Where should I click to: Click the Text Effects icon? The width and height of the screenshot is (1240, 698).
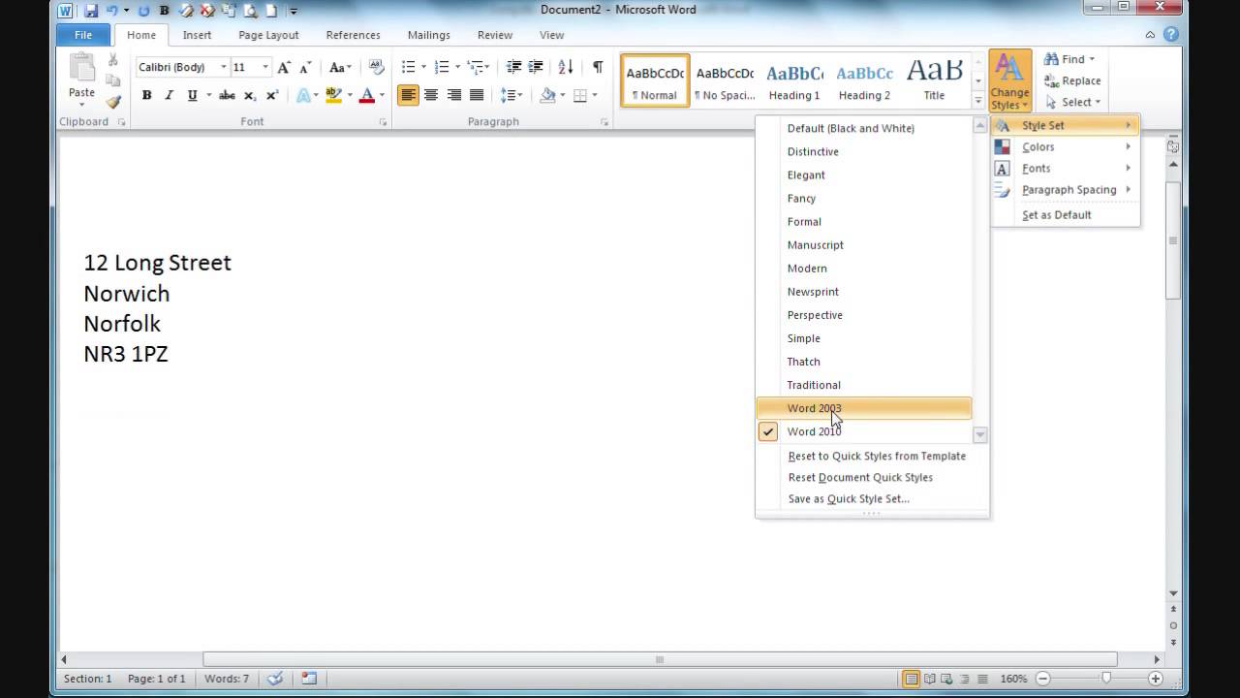coord(305,95)
